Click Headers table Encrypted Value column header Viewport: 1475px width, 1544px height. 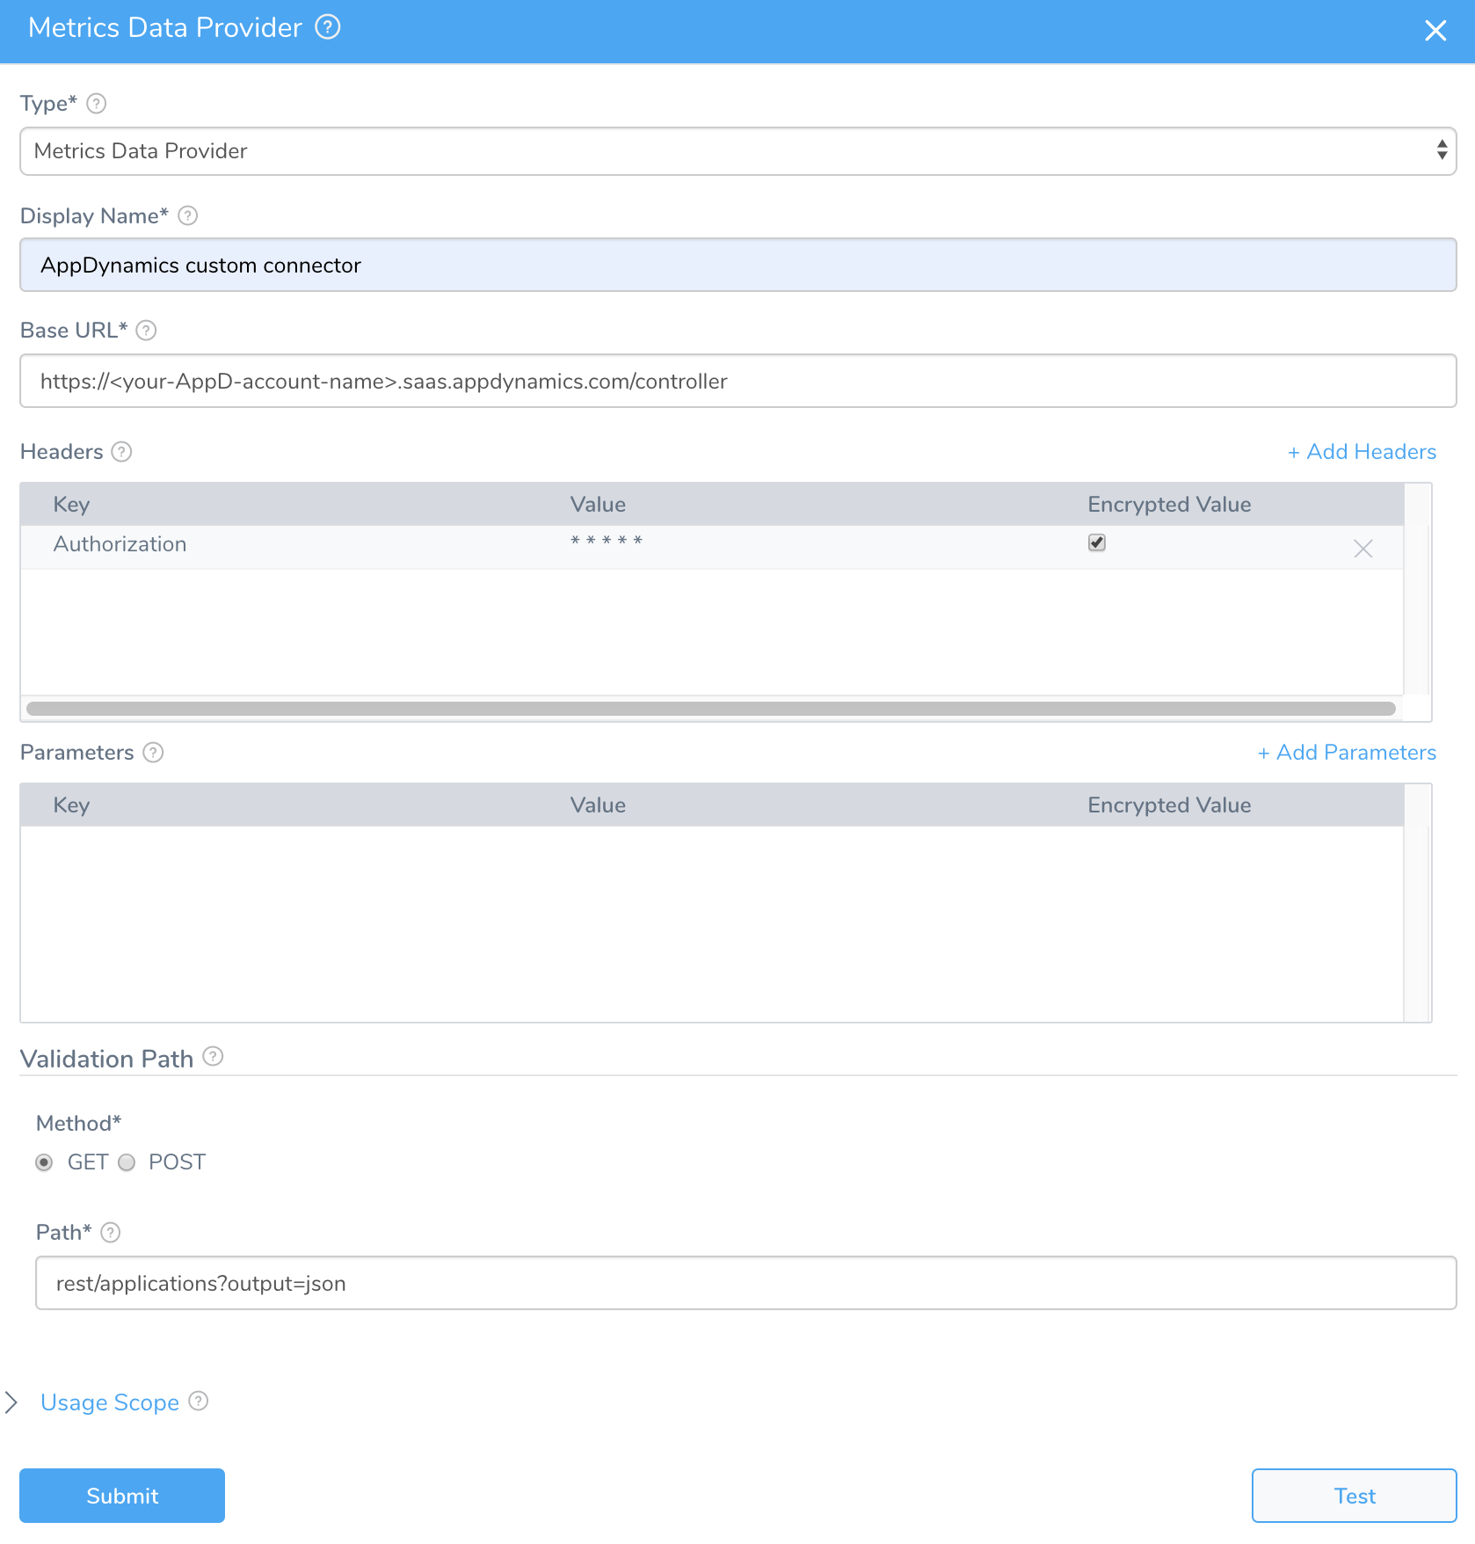(1169, 505)
